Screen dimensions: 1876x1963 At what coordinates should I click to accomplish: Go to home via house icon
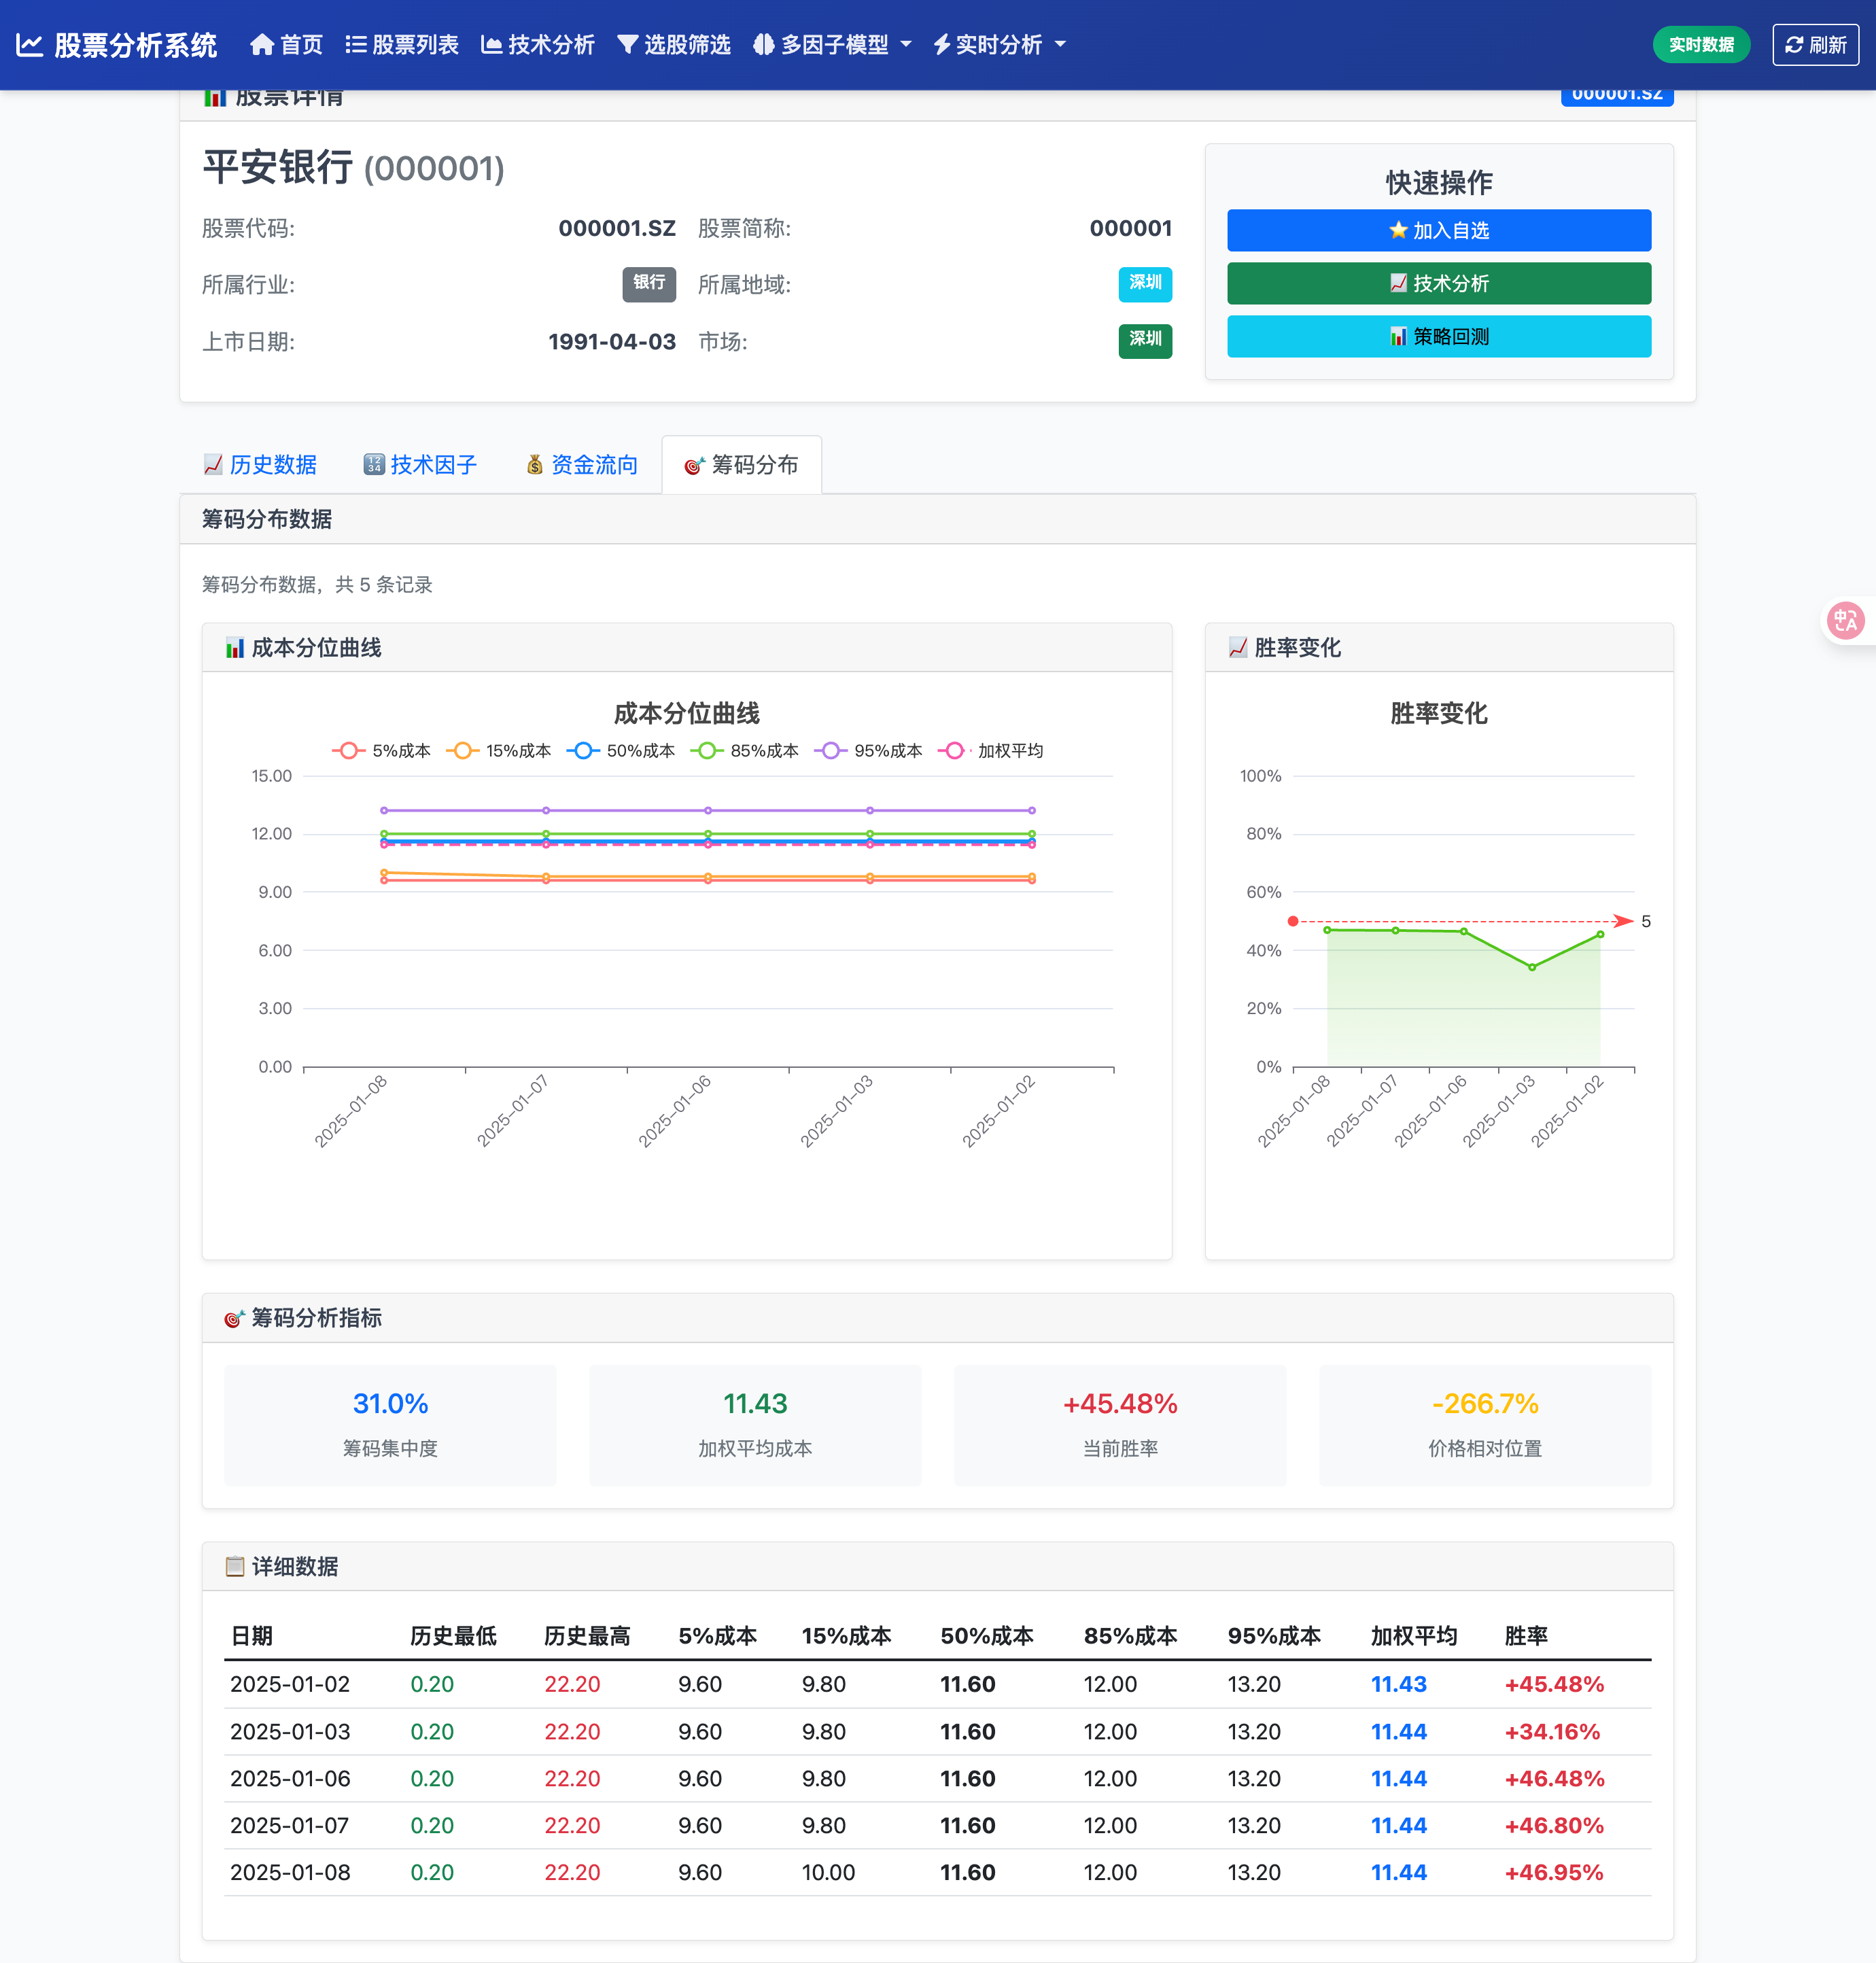point(262,45)
